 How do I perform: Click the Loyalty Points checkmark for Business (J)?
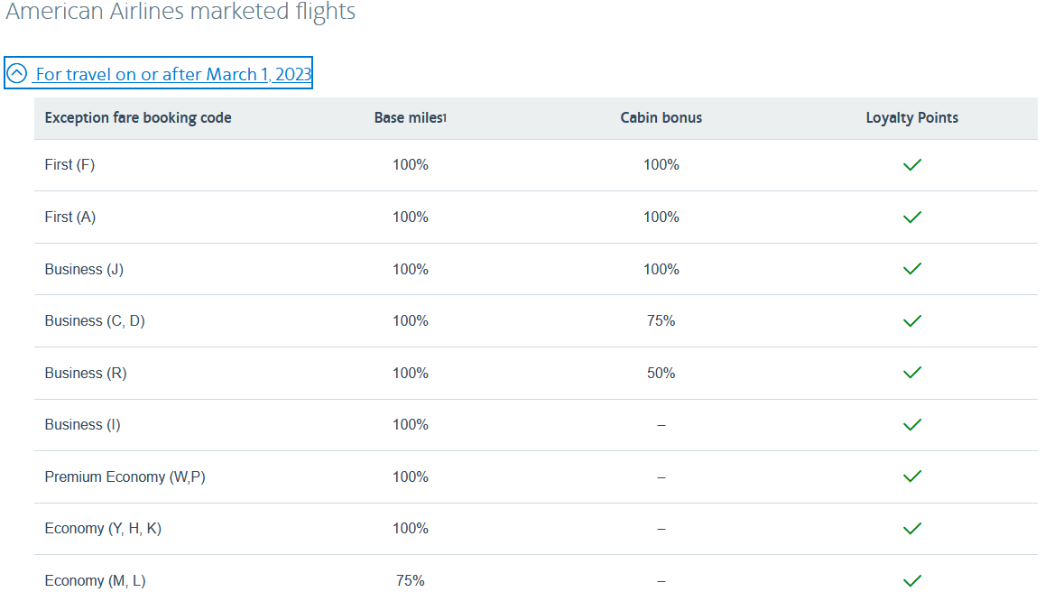tap(912, 269)
